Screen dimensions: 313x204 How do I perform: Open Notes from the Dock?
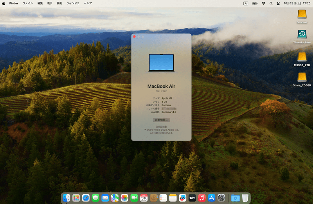(173, 198)
